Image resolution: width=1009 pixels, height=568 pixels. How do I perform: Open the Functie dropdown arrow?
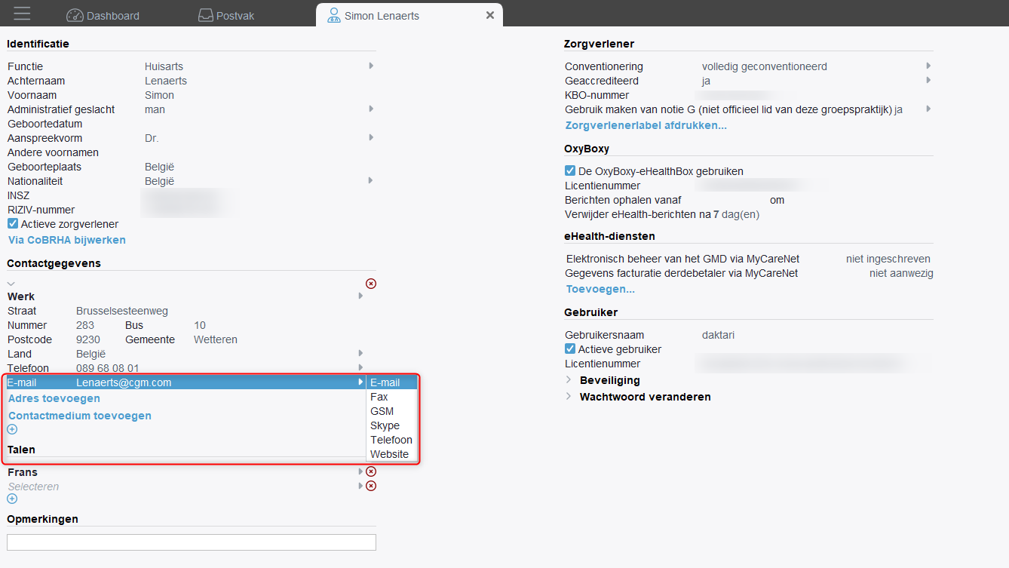point(371,66)
